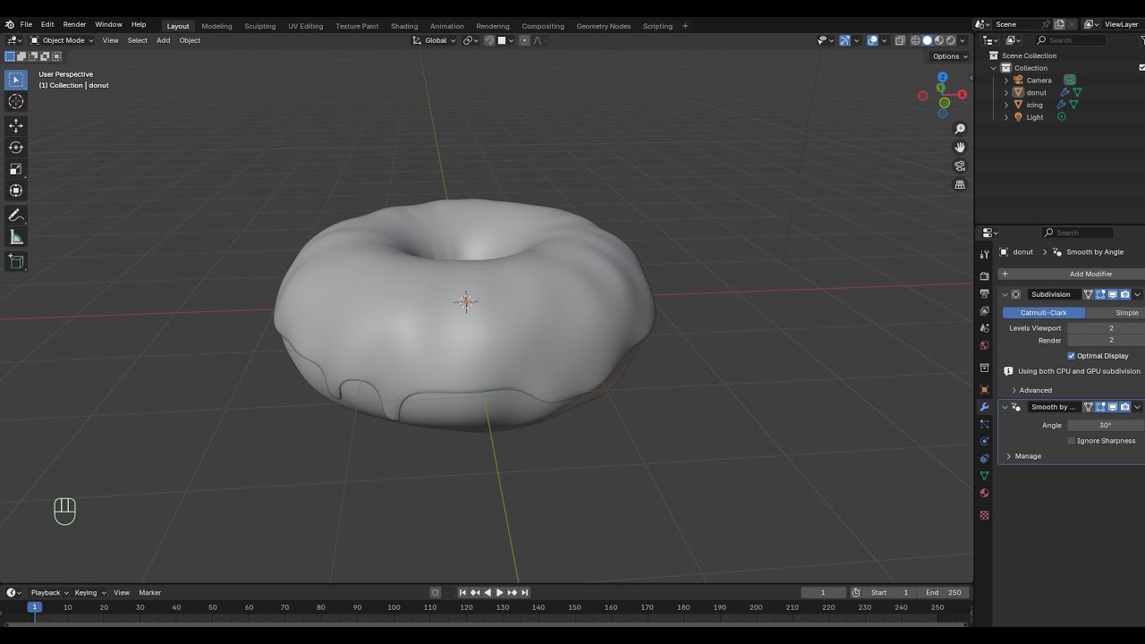Click the Levels Viewport value field
Viewport: 1145px width, 644px height.
(1106, 328)
